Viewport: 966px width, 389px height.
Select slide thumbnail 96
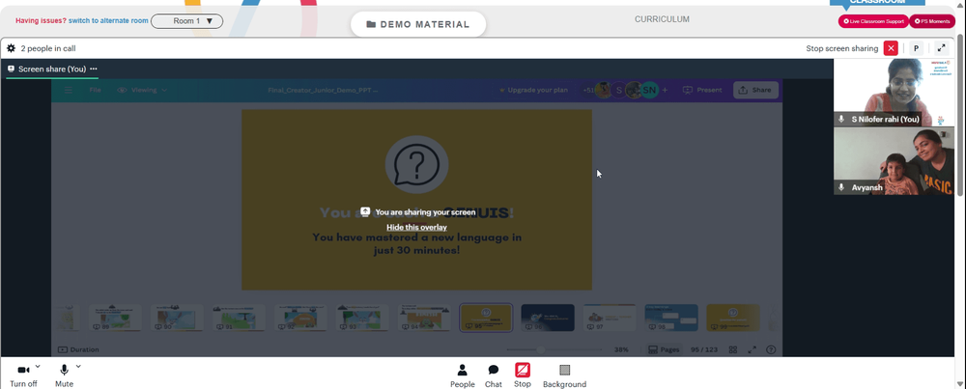coord(548,318)
